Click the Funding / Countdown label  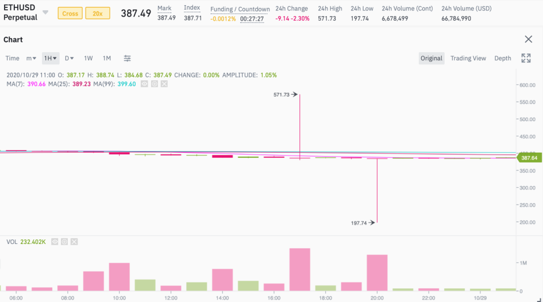pyautogui.click(x=240, y=9)
